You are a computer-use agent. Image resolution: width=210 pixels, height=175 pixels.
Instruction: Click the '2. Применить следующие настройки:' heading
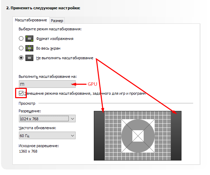[43, 8]
